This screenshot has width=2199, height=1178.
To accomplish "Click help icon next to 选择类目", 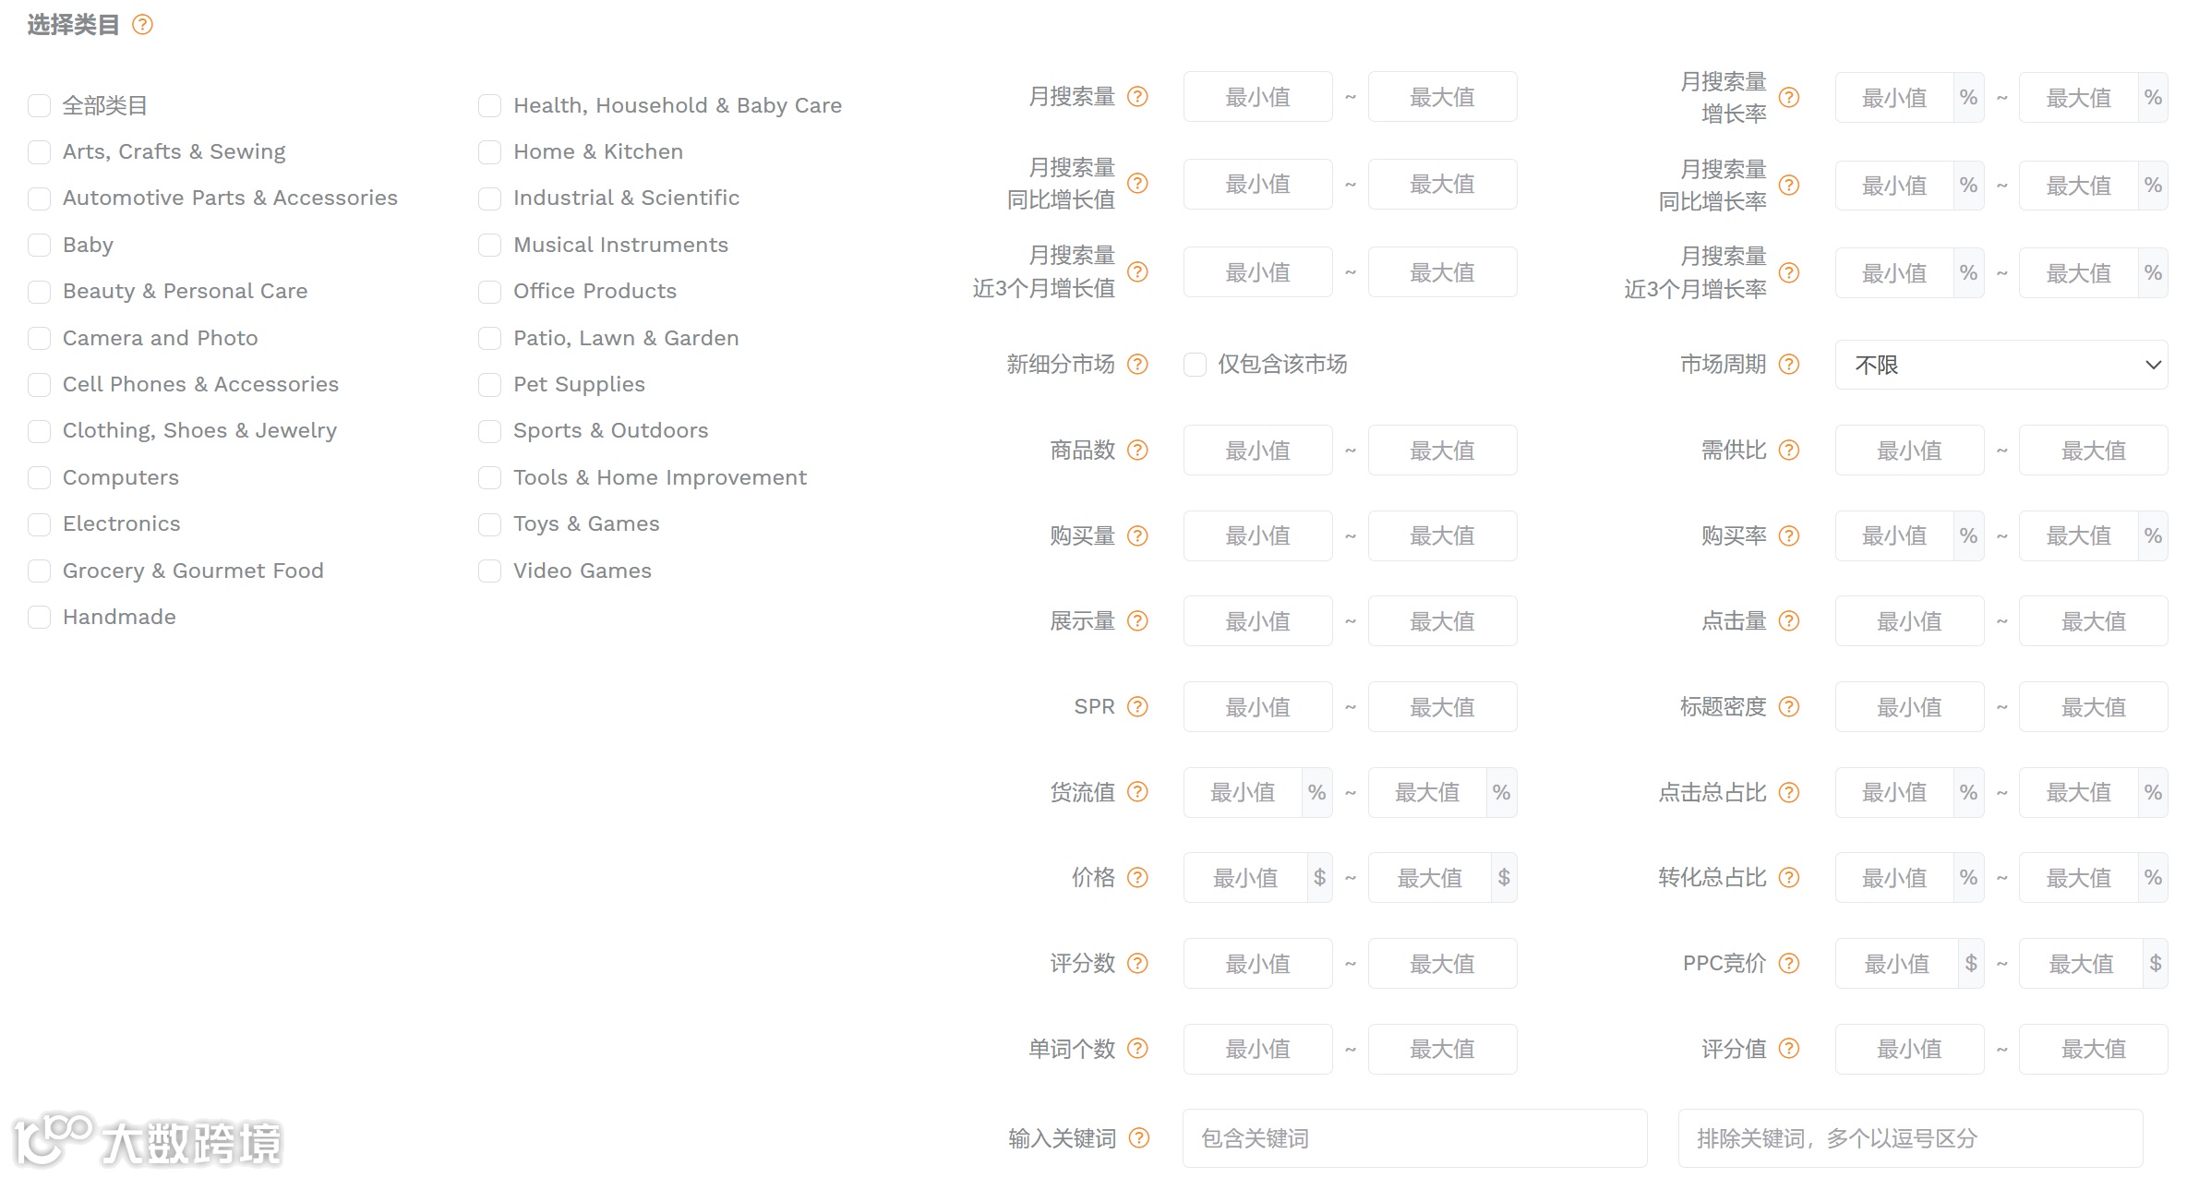I will click(x=142, y=25).
